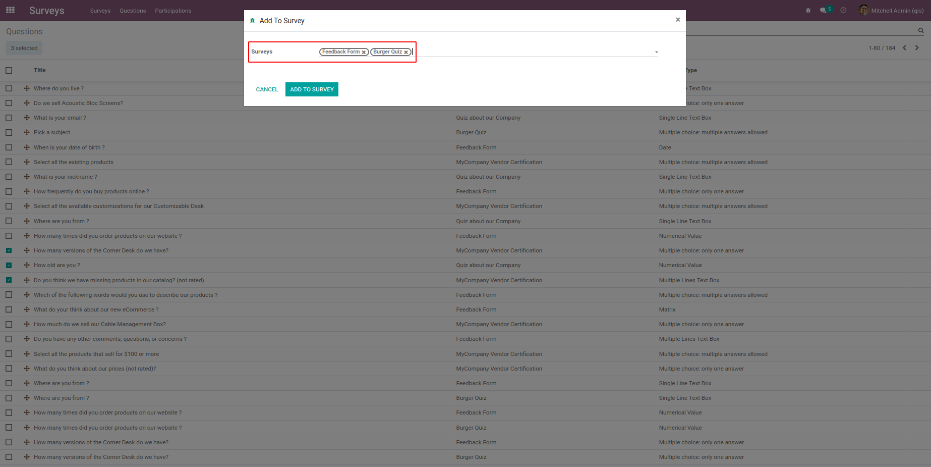Click the 'Questions' breadcrumb heading
The width and height of the screenshot is (931, 467).
24,31
